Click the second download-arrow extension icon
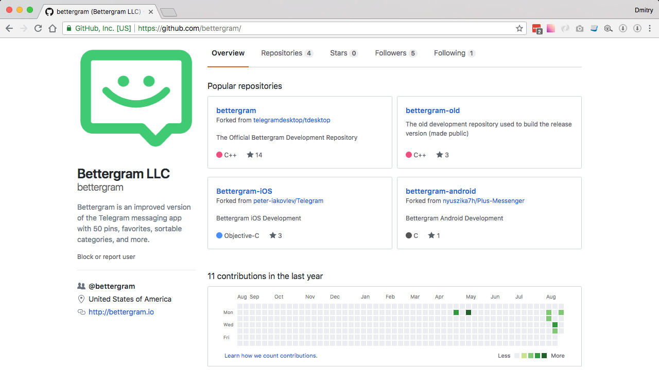Screen dimensions: 659x370 click(637, 28)
